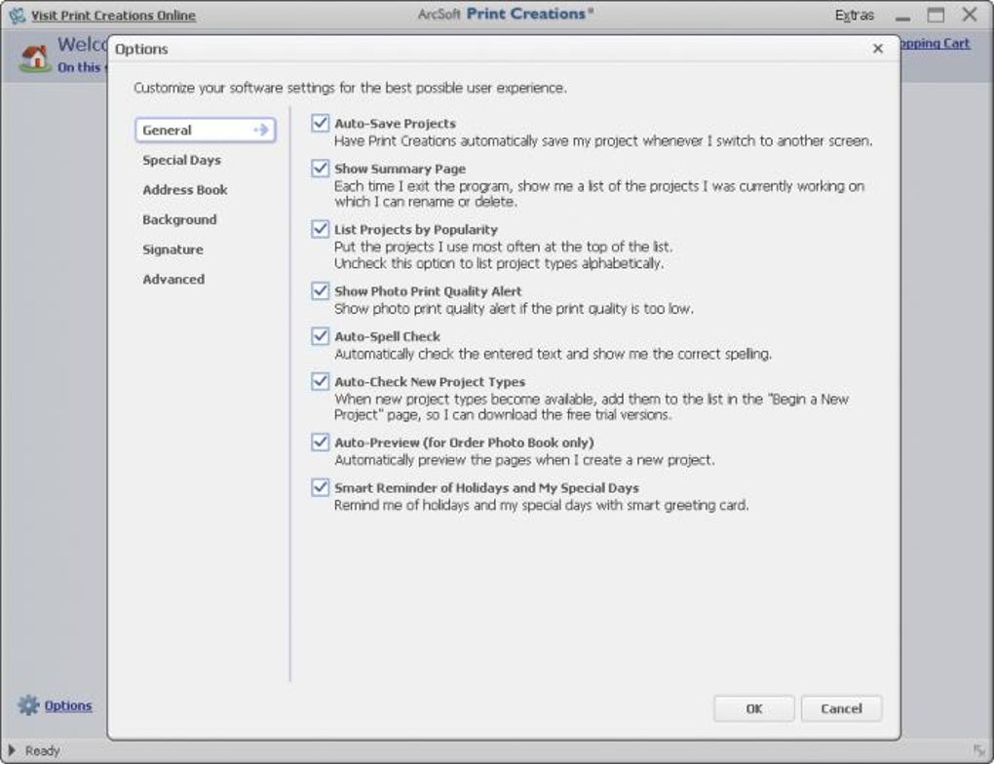Close the Options dialog with the X
The image size is (994, 764).
877,49
